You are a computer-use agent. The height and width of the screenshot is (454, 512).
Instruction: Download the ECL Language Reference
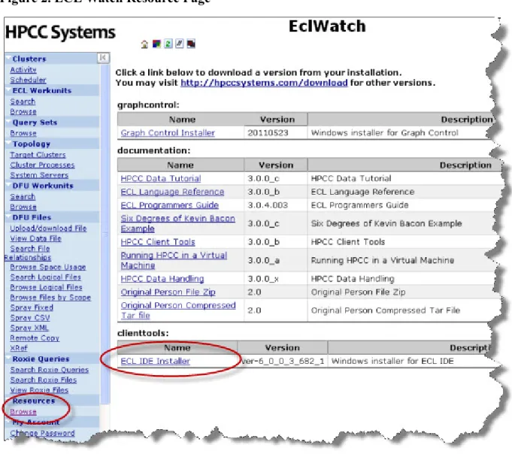click(172, 192)
